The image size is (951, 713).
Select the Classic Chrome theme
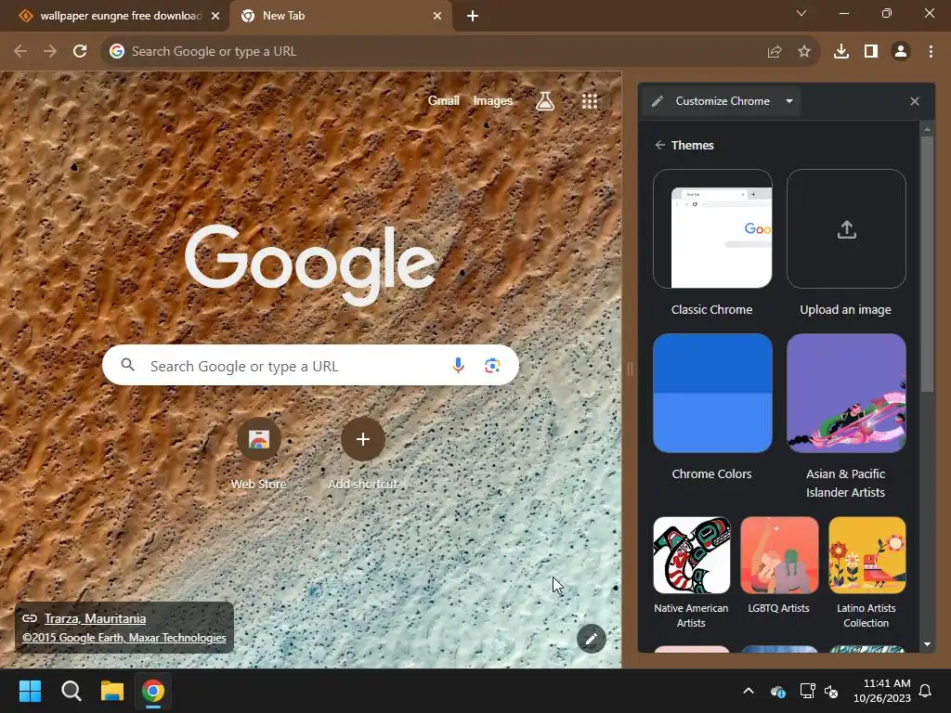point(712,228)
